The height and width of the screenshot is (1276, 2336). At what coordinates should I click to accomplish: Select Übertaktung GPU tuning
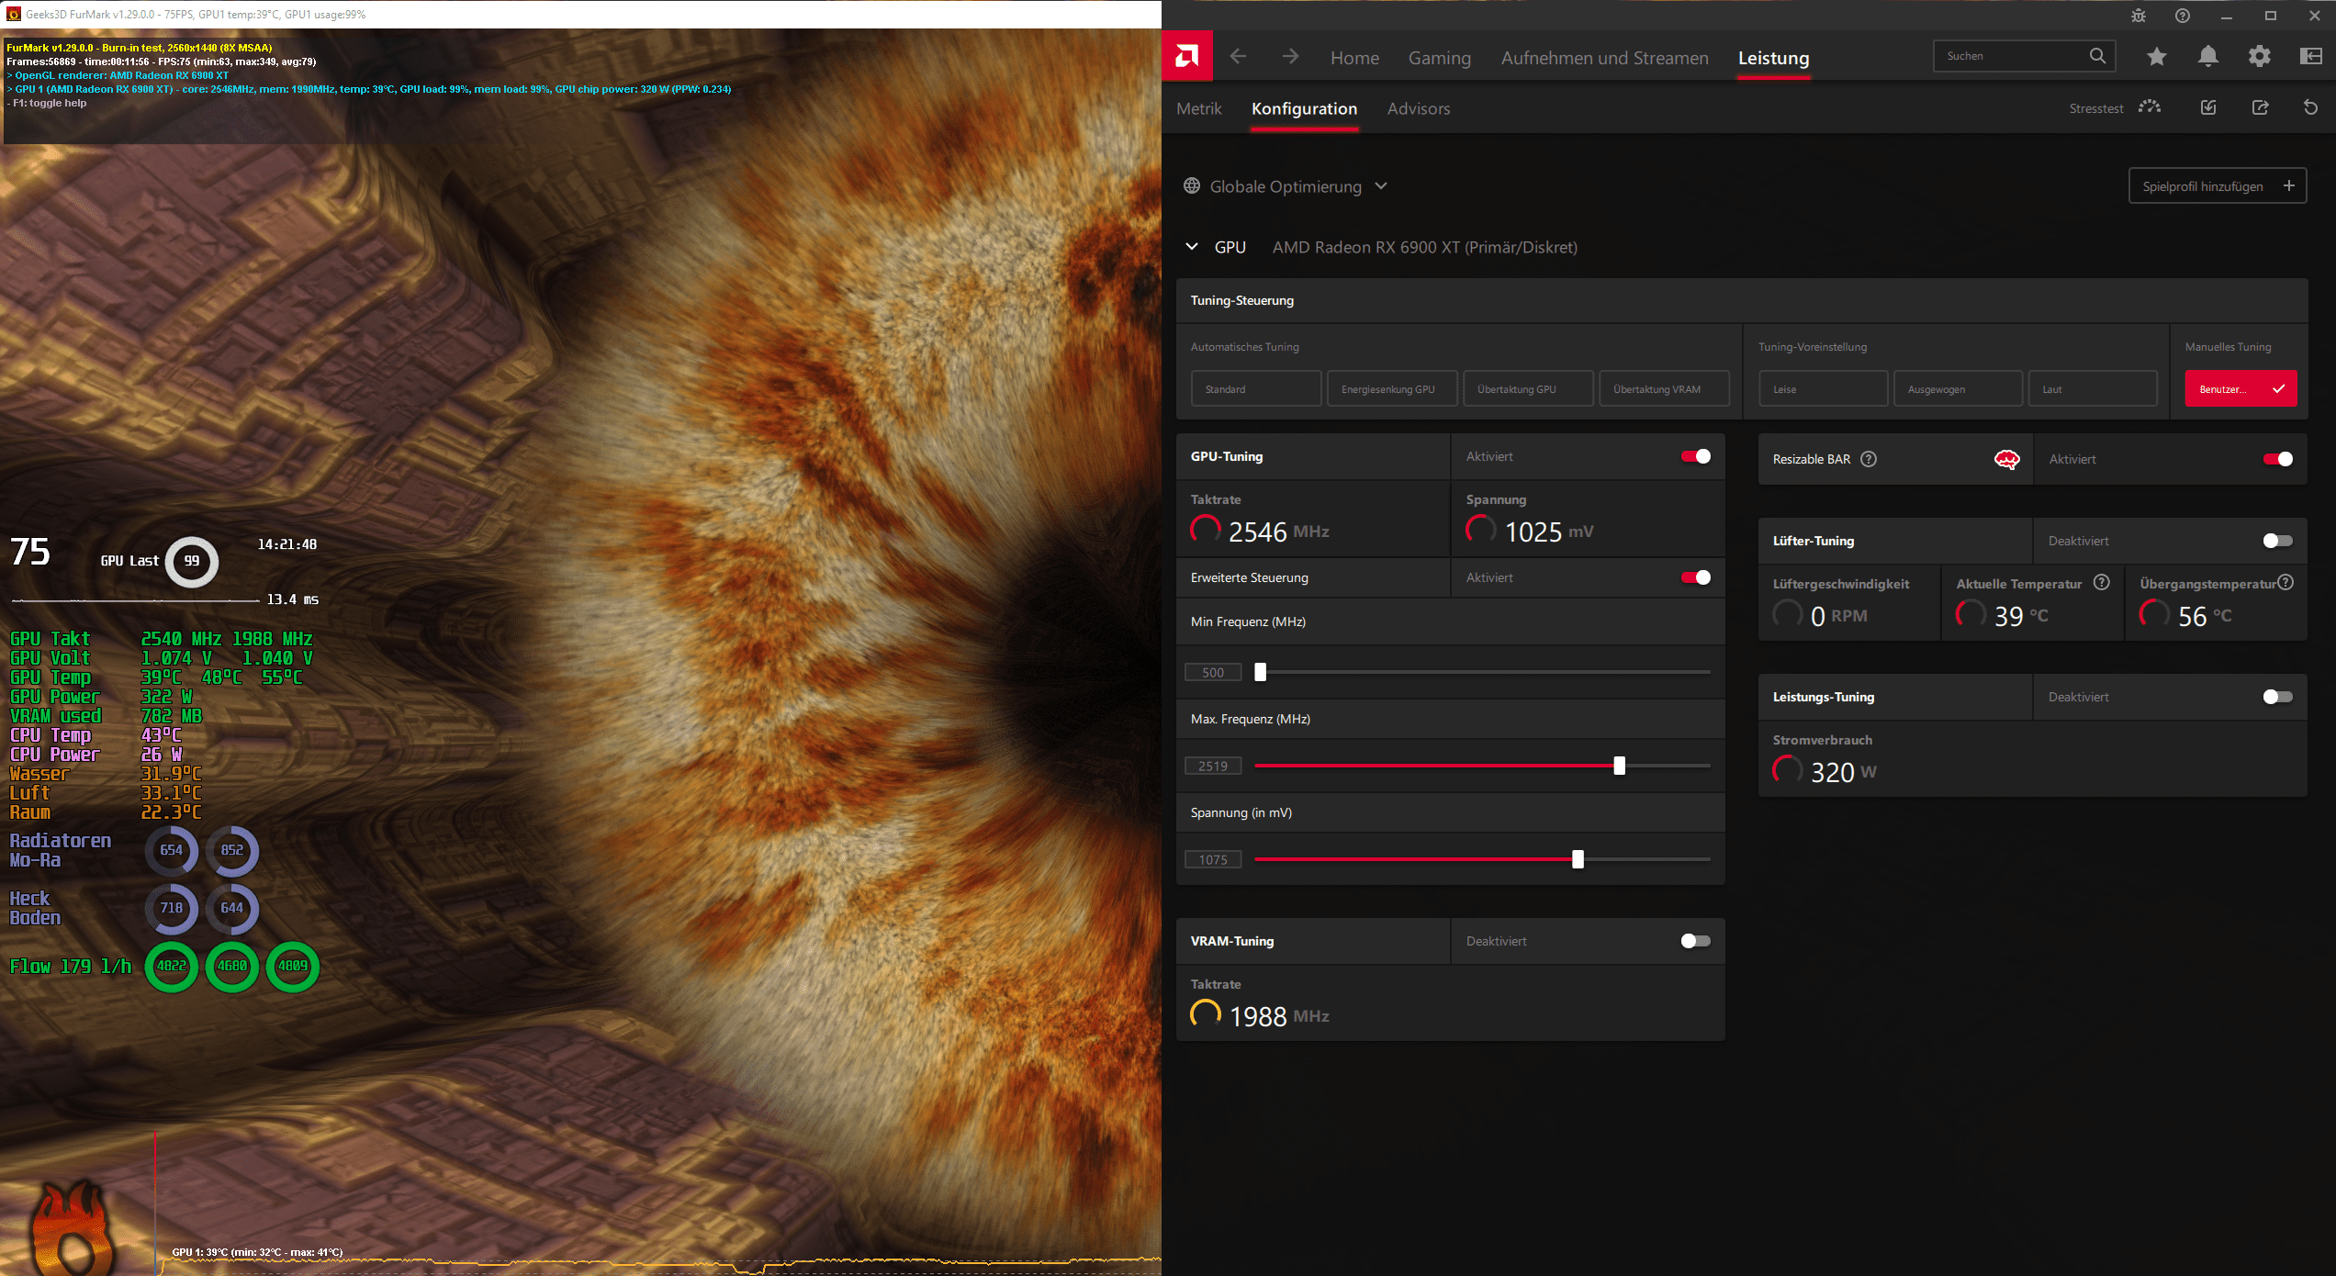click(1528, 389)
